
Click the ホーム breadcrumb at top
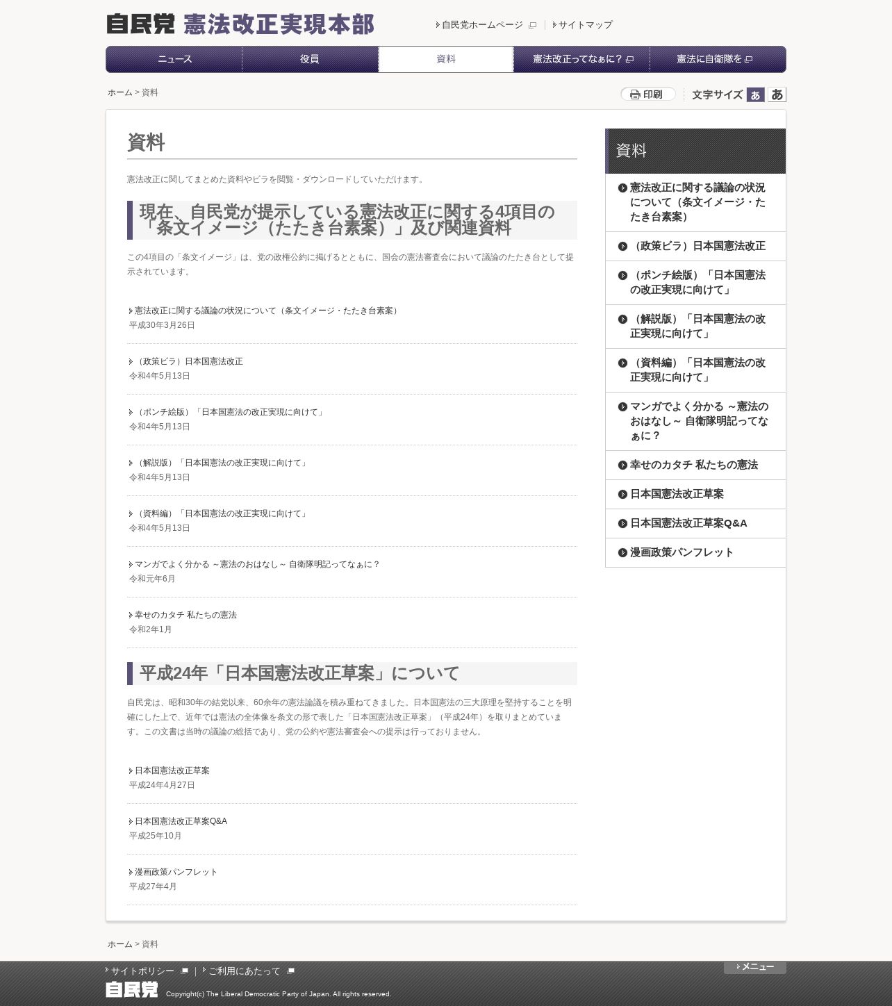(119, 92)
